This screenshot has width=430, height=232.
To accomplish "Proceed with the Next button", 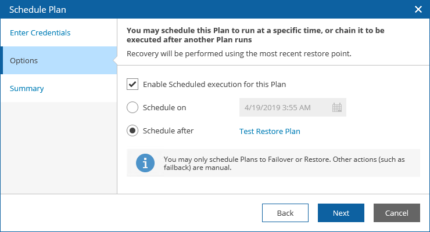I will coord(341,213).
